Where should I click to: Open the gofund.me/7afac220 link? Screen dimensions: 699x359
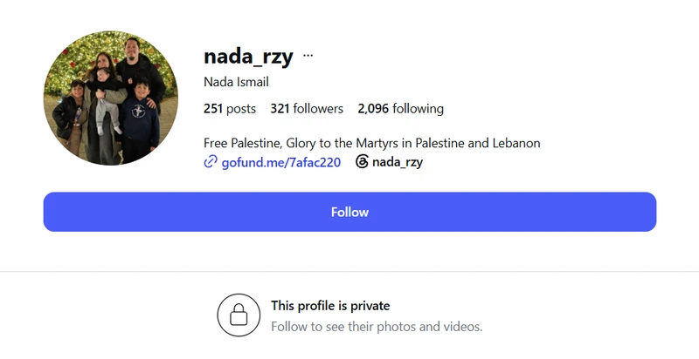click(280, 162)
